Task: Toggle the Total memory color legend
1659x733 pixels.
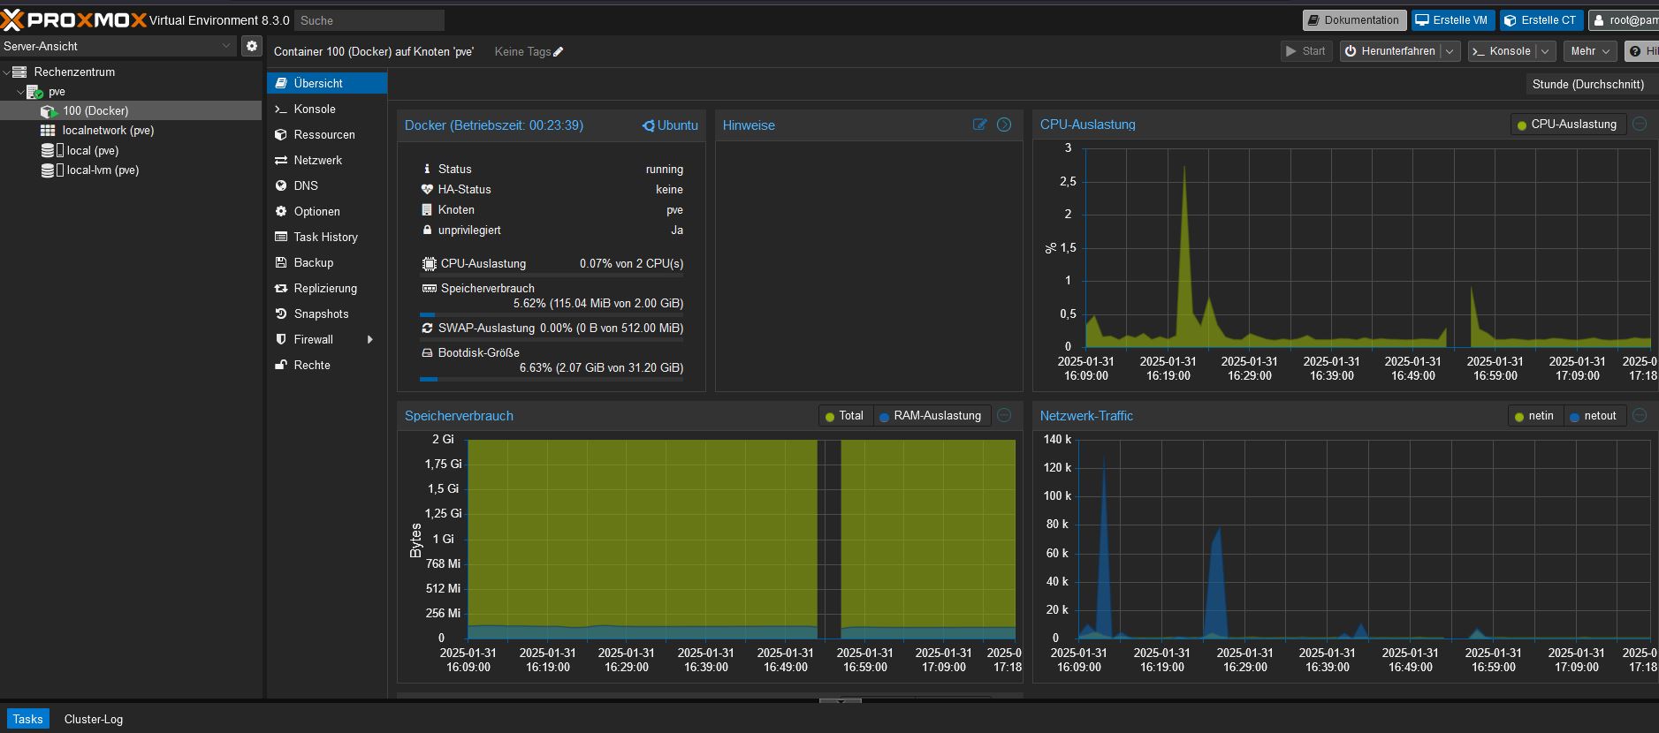Action: 844,416
